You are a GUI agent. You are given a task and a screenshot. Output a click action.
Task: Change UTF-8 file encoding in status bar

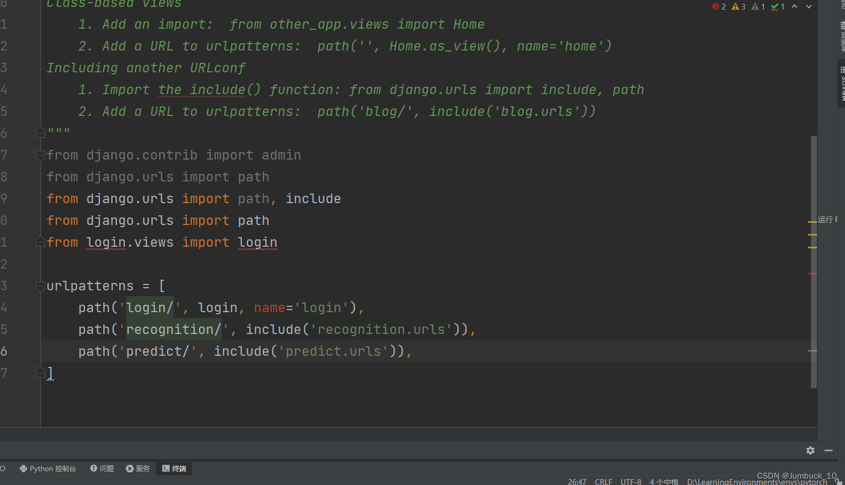pos(631,481)
